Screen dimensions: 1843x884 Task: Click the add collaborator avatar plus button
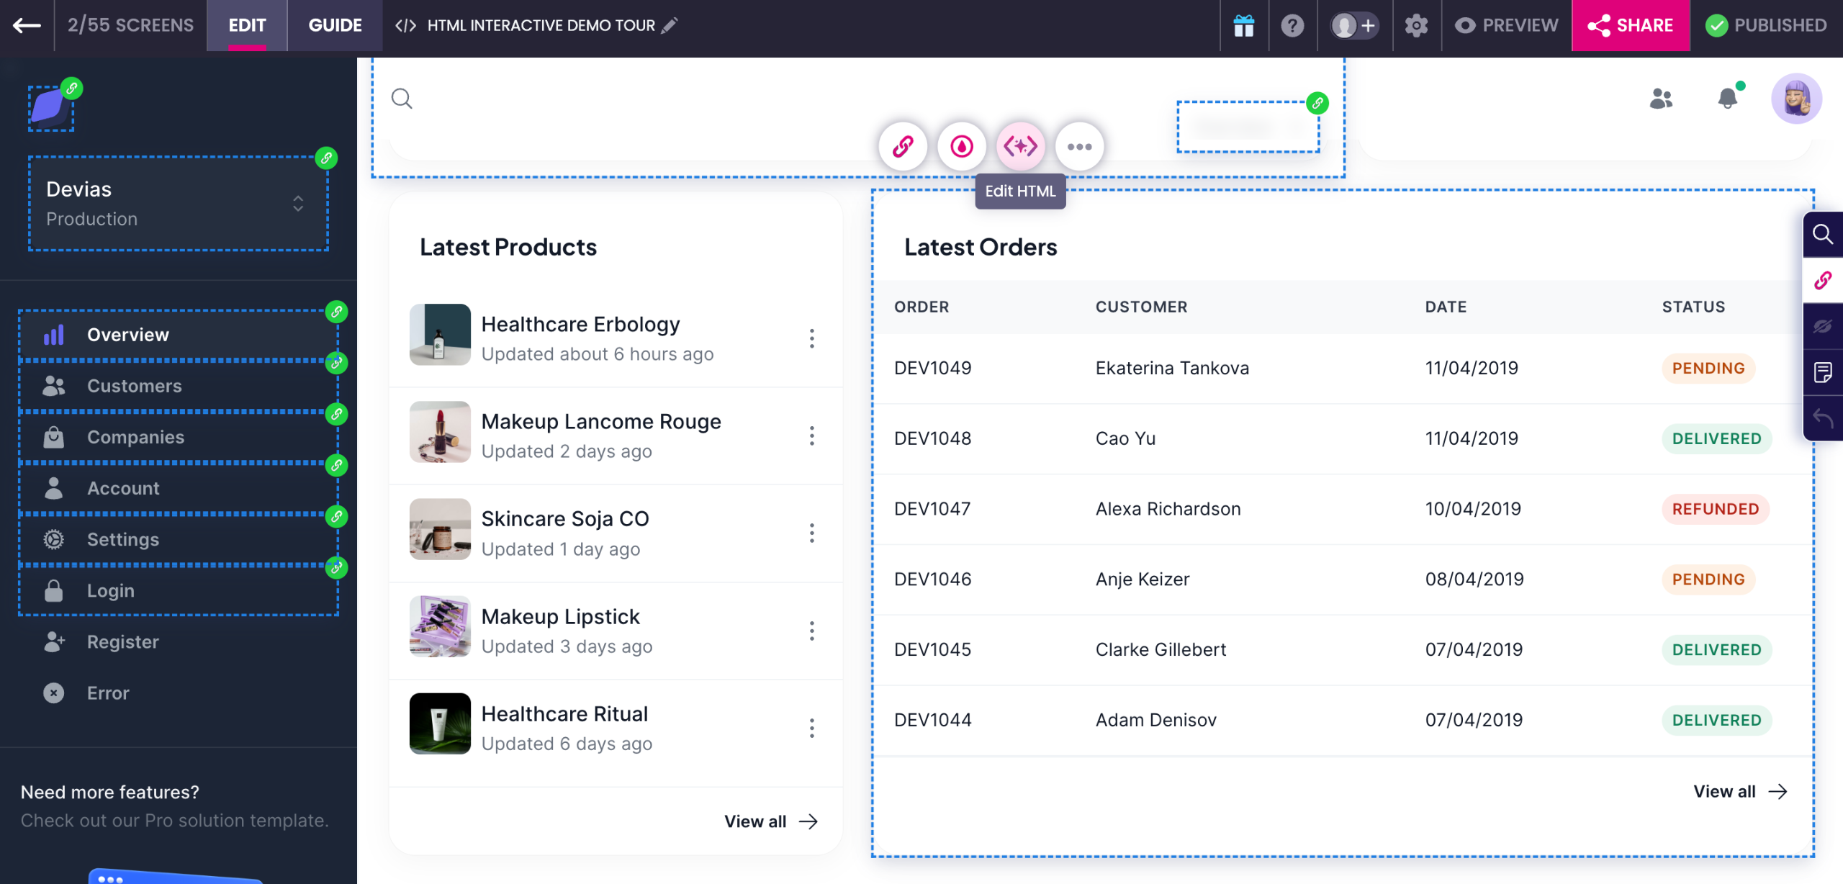(x=1354, y=26)
